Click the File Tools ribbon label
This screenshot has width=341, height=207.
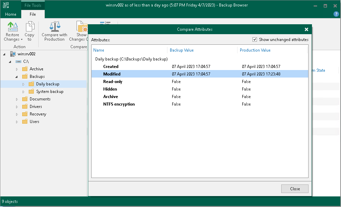[x=33, y=5]
